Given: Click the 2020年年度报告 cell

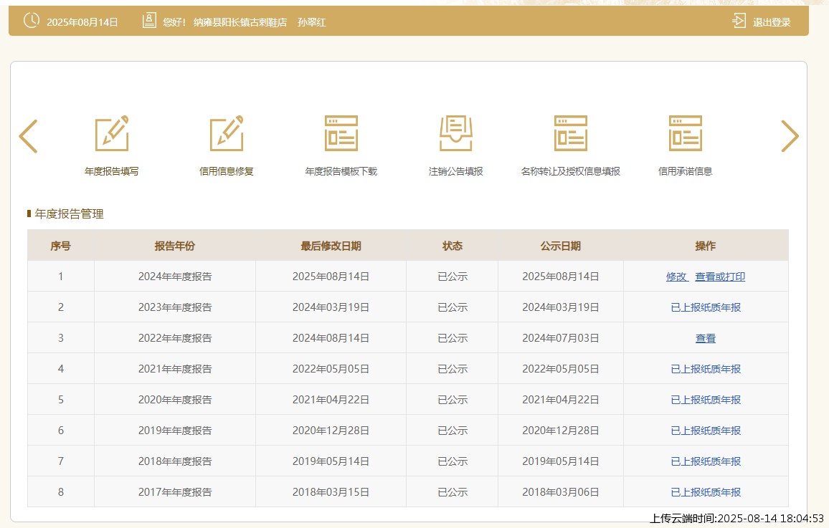Looking at the screenshot, I should point(175,400).
